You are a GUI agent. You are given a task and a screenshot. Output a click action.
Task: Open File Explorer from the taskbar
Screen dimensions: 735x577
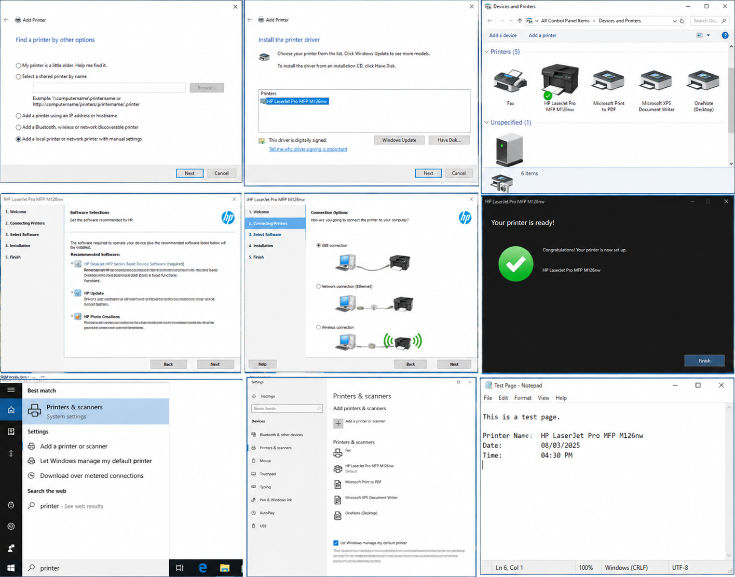(225, 568)
